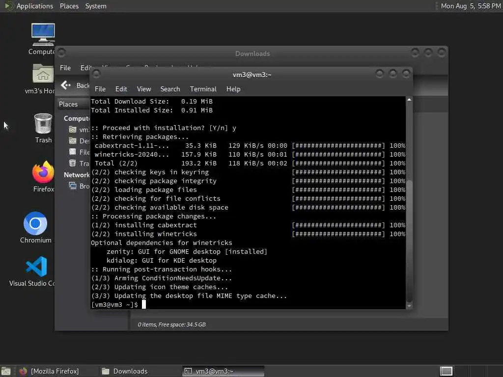Open the terminal Help menu
Screen dimensions: 503x377
point(233,89)
